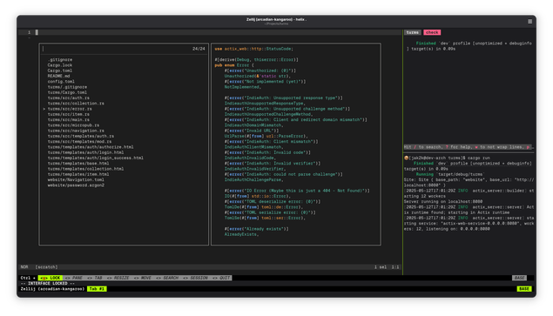Click 'AlreadyExists,' in the preview
Viewport: 553px width, 316px height.
tap(241, 234)
